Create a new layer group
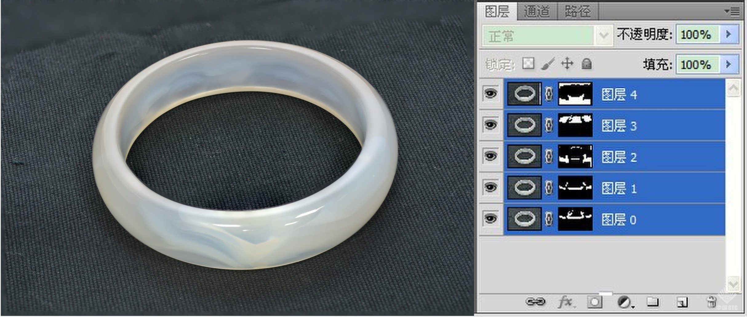Viewport: 747px width, 317px height. [x=653, y=302]
